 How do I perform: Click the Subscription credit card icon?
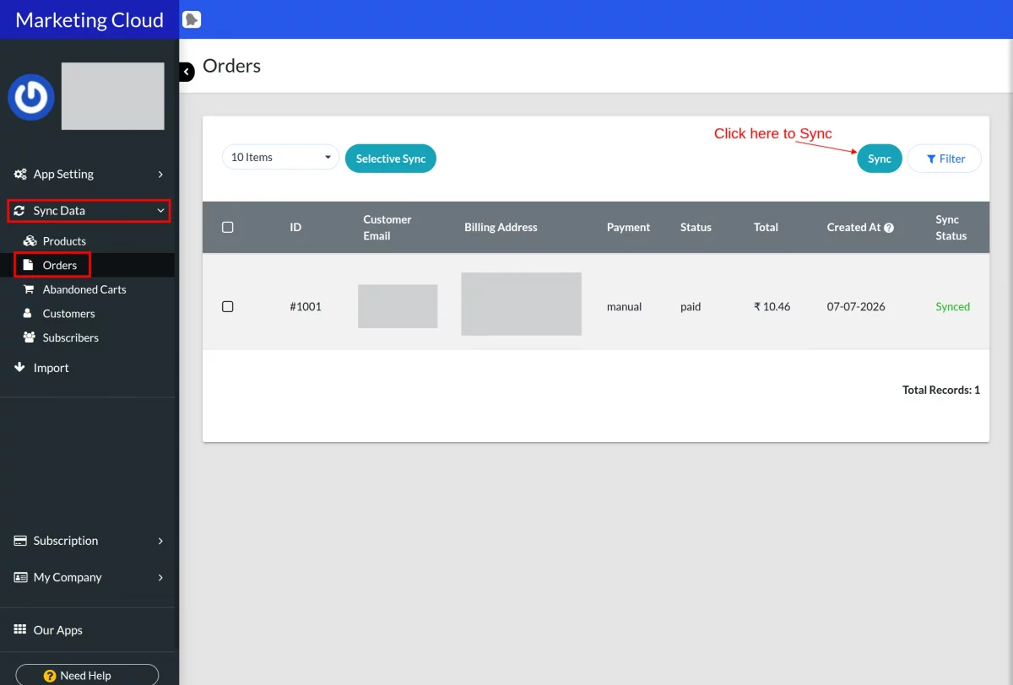[x=20, y=541]
